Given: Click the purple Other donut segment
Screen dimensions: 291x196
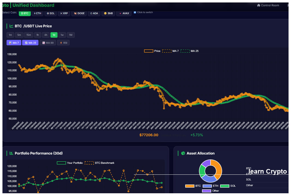Looking at the screenshot, I should [x=206, y=163].
